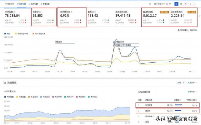Toggle the blue 我的 legend swatch
This screenshot has height=125, width=201.
point(5,34)
